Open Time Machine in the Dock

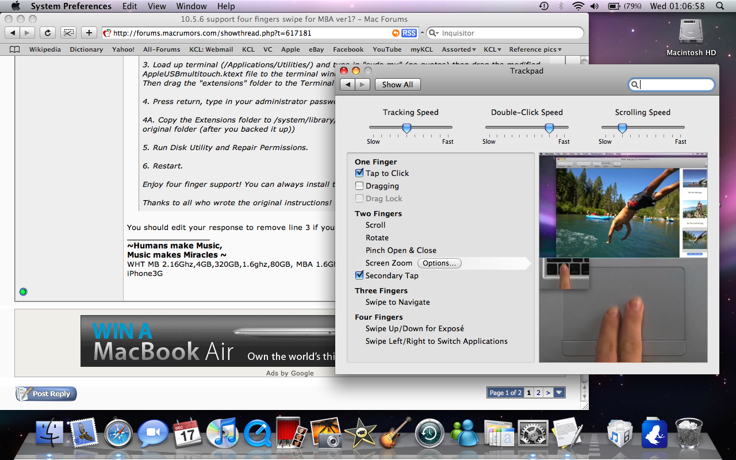[430, 434]
